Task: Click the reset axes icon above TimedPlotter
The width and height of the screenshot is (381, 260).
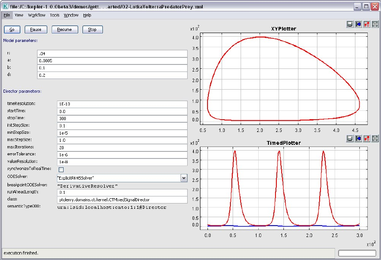Action: tap(358, 139)
